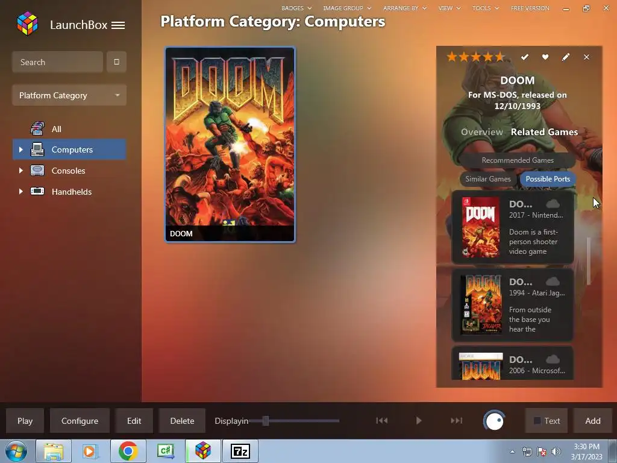Open 7-Zip from the taskbar
This screenshot has height=463, width=617.
point(240,451)
